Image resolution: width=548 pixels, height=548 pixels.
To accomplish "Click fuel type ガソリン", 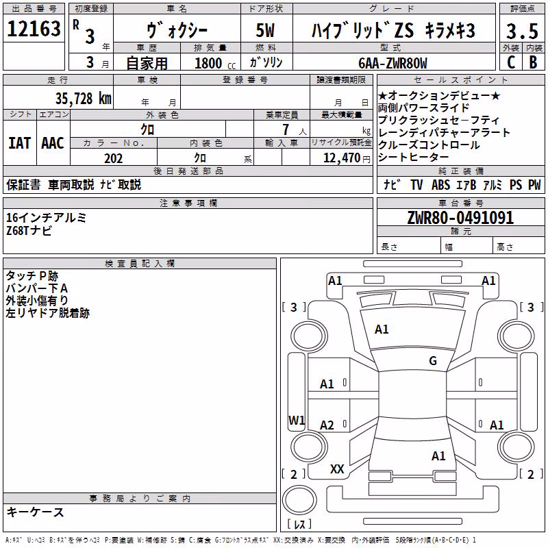I will pyautogui.click(x=266, y=62).
